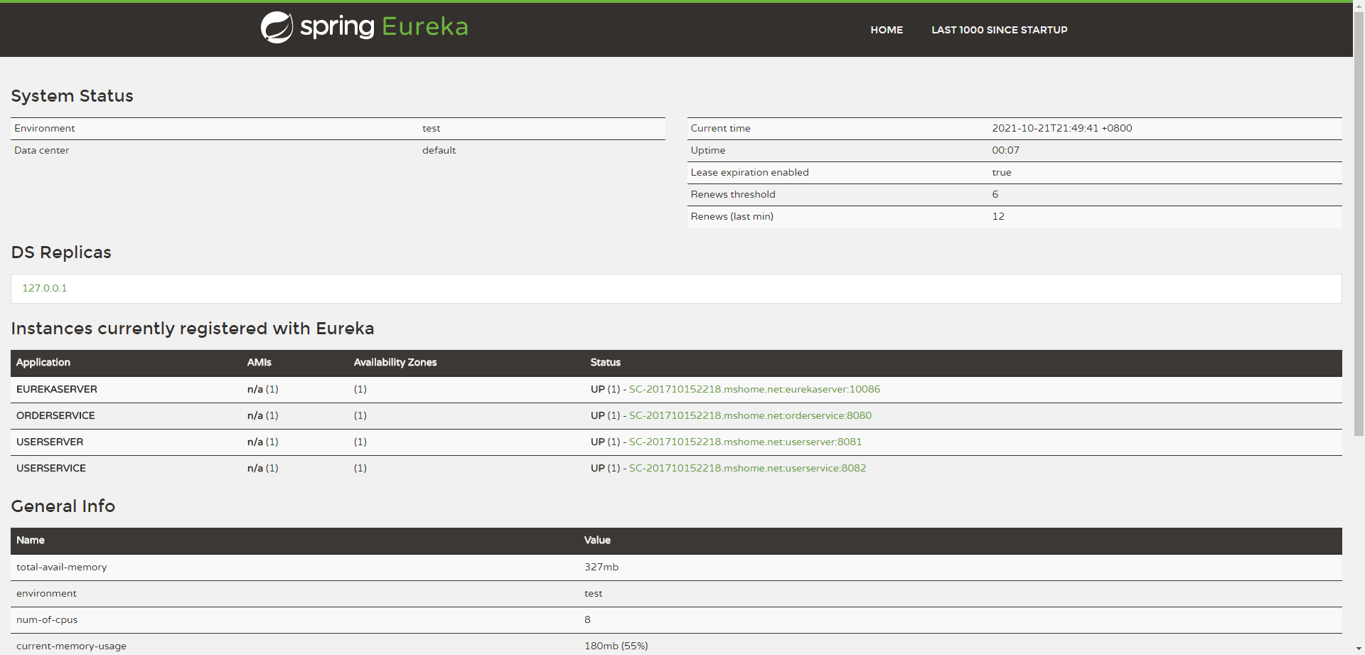The width and height of the screenshot is (1365, 655).
Task: Click the Value column header in General Info
Action: (x=597, y=540)
